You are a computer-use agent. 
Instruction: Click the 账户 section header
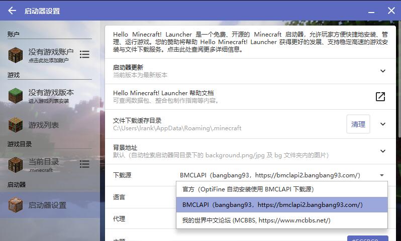[x=13, y=34]
